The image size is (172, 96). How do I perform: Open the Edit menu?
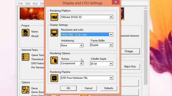pos(28,3)
